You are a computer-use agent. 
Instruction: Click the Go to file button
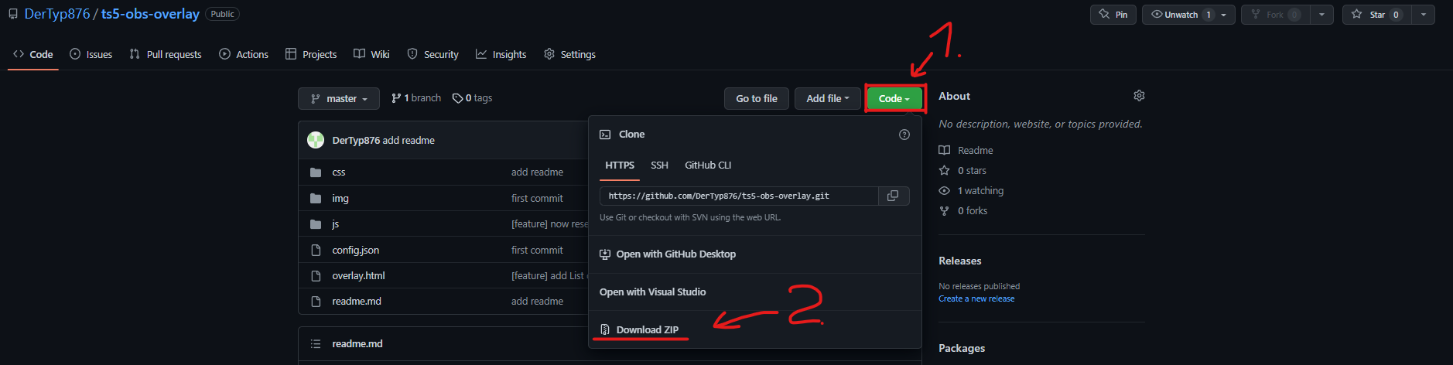tap(757, 98)
